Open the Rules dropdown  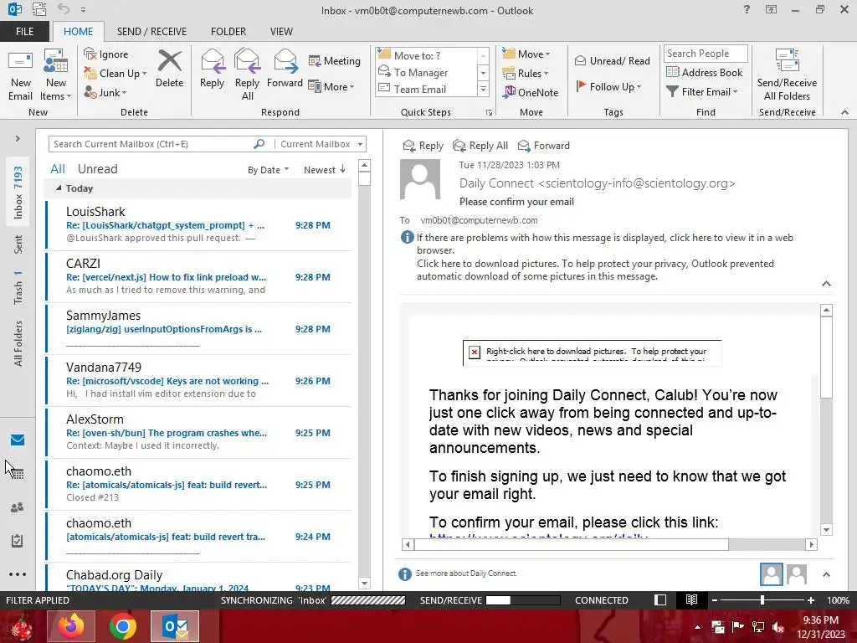tap(526, 73)
